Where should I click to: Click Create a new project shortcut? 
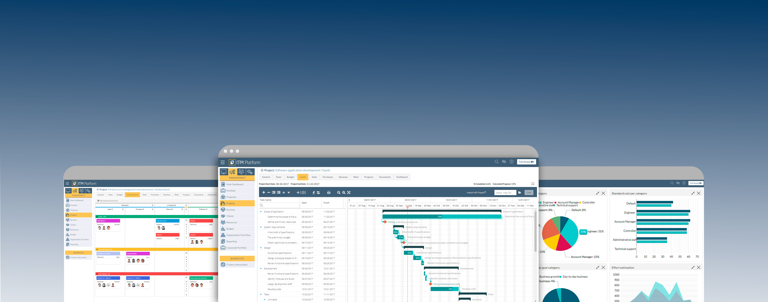(237, 265)
